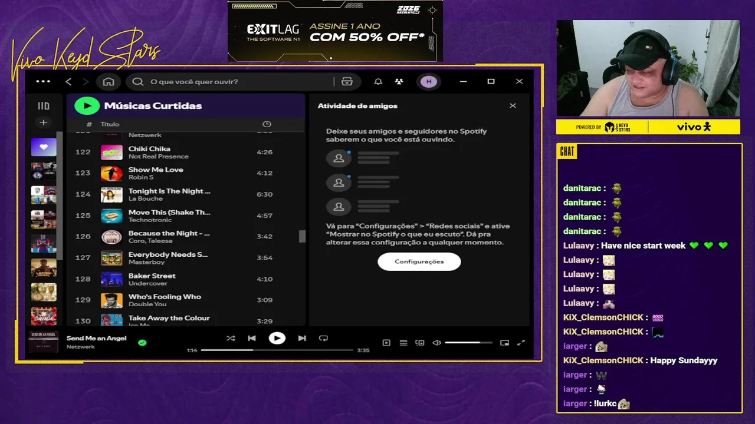Enter full screen mode icon
The height and width of the screenshot is (424, 755).
click(x=521, y=343)
